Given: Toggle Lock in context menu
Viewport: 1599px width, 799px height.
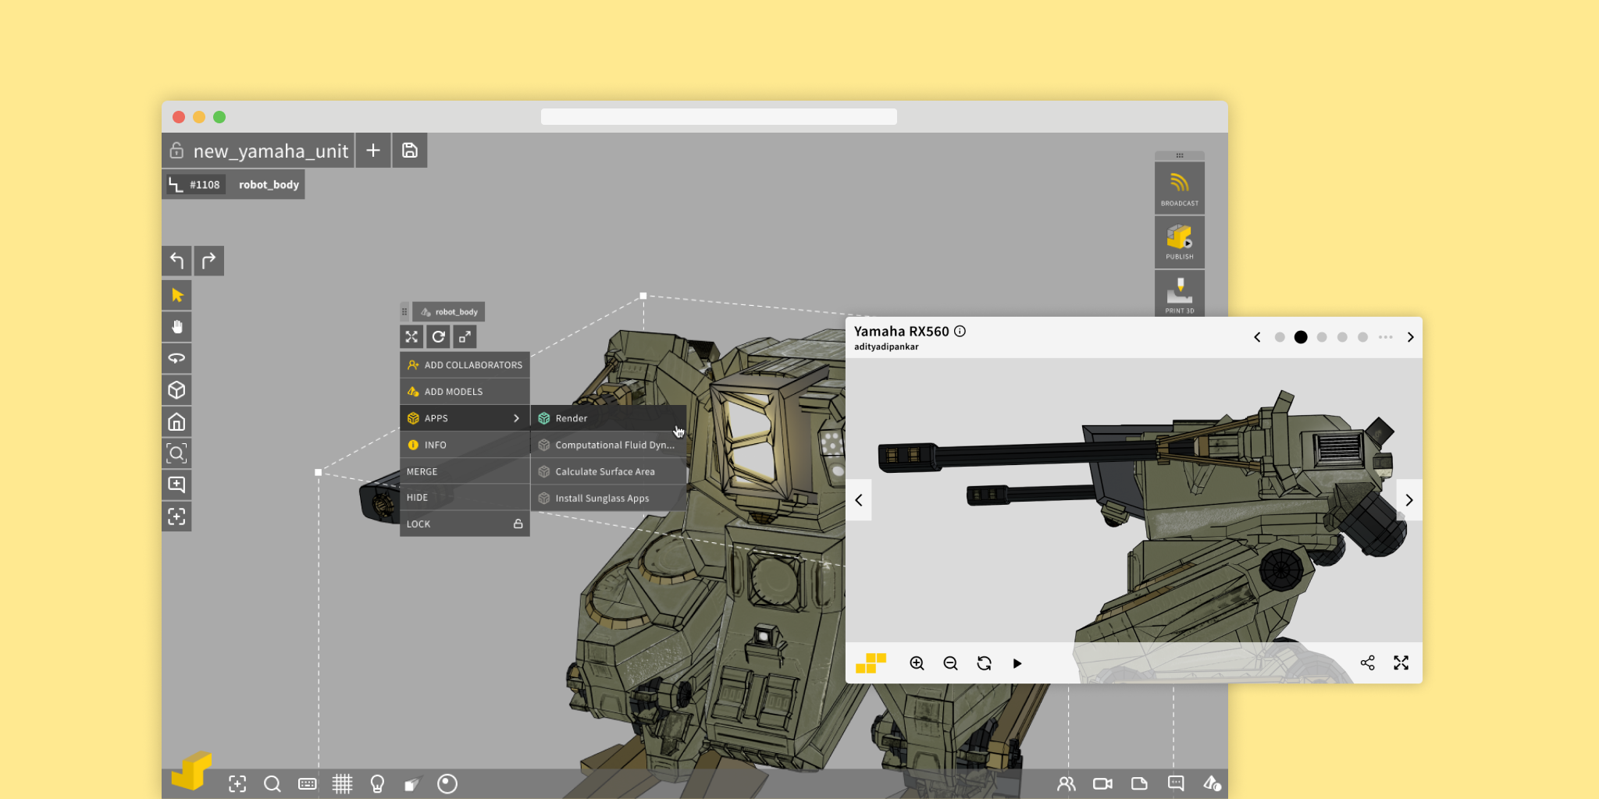Looking at the screenshot, I should pos(465,524).
